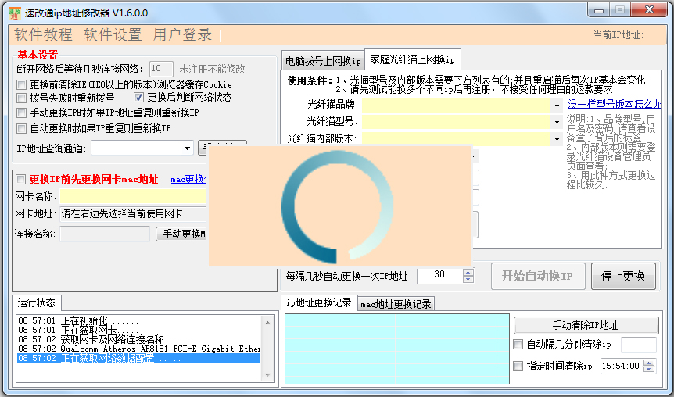
Task: Minimize the 速改通 window
Action: click(x=599, y=10)
